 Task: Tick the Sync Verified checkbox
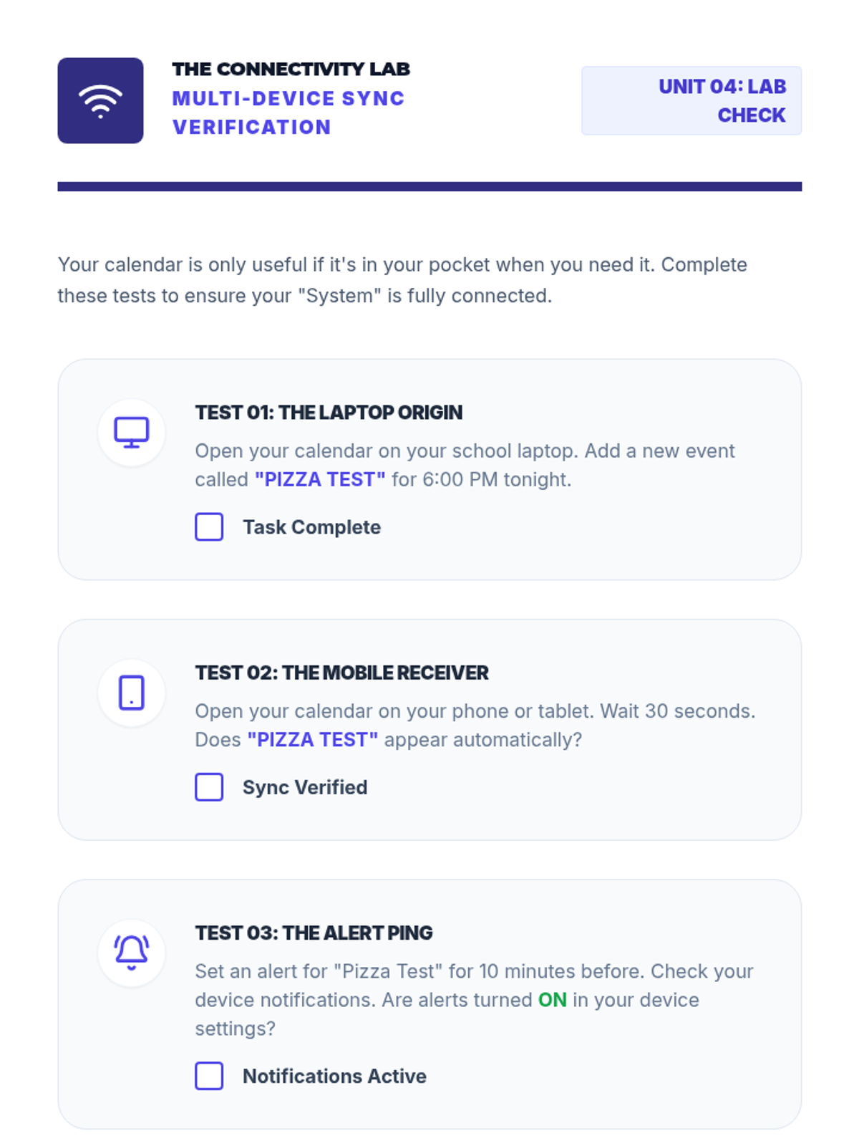click(209, 787)
